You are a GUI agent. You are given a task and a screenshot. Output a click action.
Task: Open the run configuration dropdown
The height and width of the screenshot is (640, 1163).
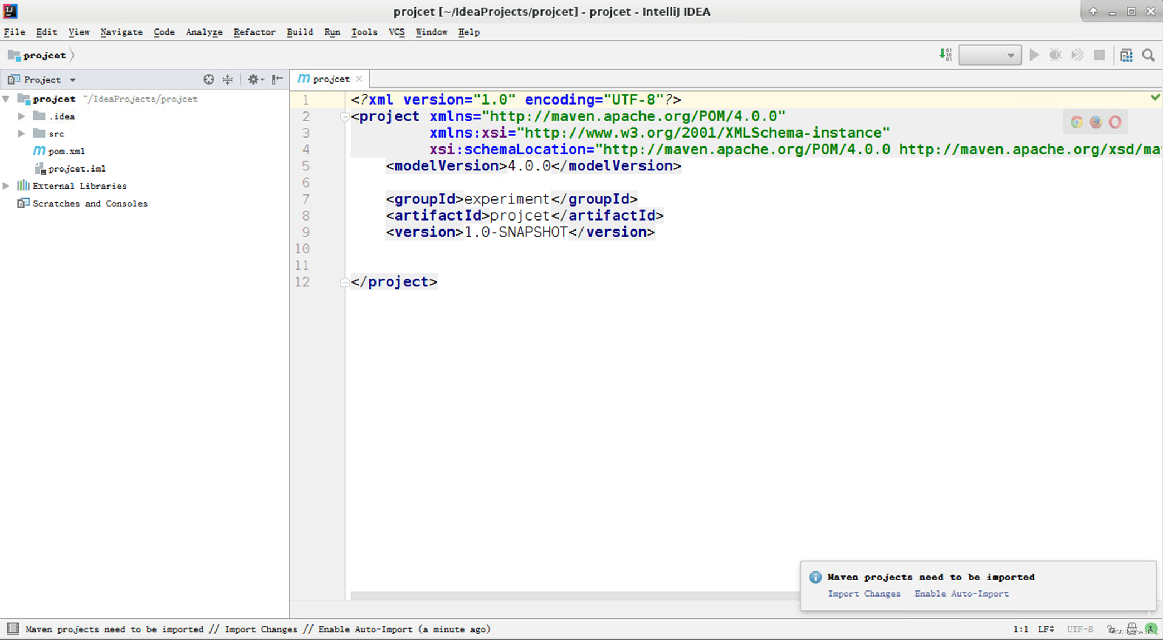point(990,55)
